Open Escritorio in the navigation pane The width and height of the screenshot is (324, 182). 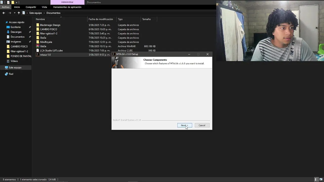(x=16, y=27)
